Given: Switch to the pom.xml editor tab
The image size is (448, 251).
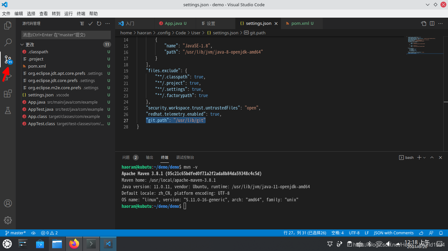Looking at the screenshot, I should click(x=302, y=24).
